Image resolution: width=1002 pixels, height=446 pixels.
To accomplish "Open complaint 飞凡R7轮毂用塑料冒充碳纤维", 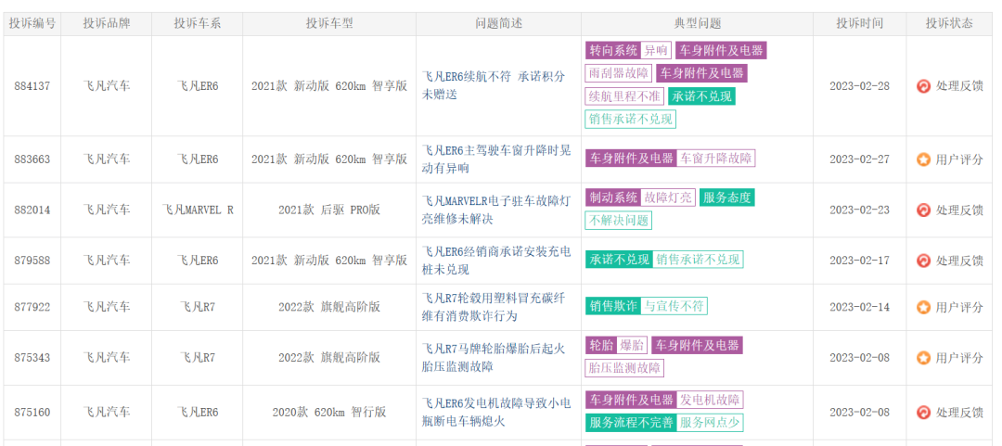I will click(494, 307).
